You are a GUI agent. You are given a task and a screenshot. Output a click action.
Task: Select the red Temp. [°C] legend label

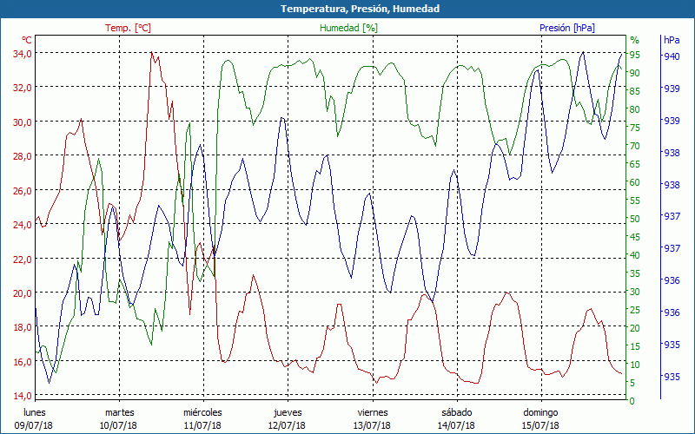pyautogui.click(x=128, y=28)
